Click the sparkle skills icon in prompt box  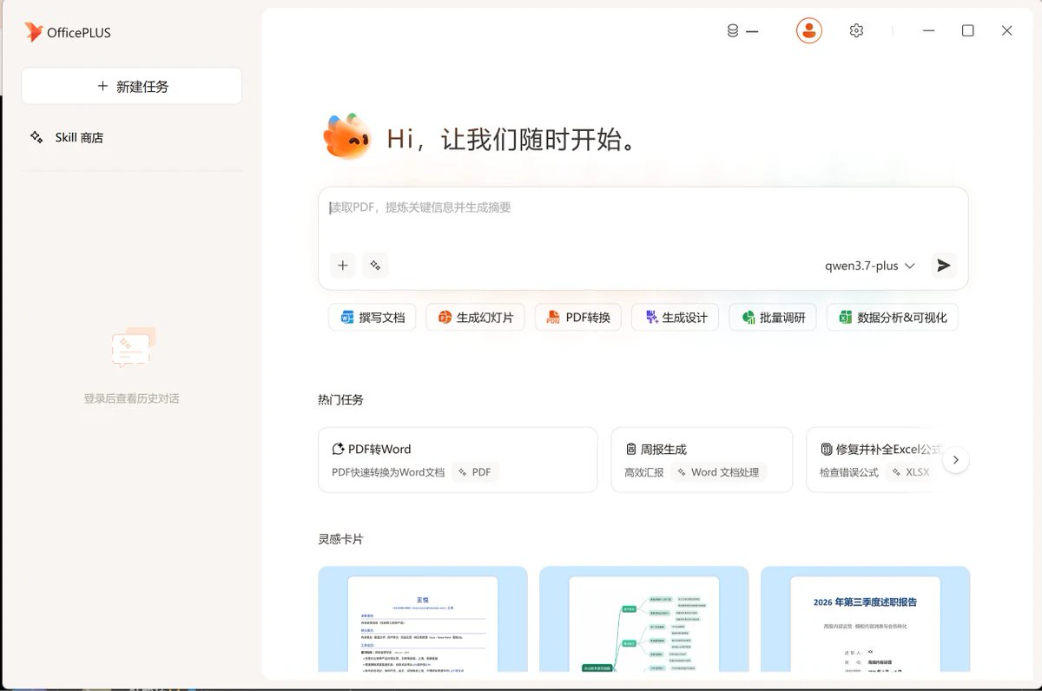click(375, 266)
